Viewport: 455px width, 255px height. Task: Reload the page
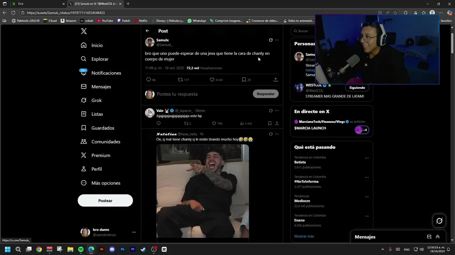pyautogui.click(x=13, y=13)
